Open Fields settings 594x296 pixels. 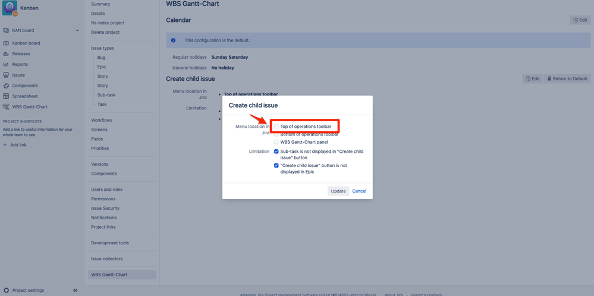(97, 139)
